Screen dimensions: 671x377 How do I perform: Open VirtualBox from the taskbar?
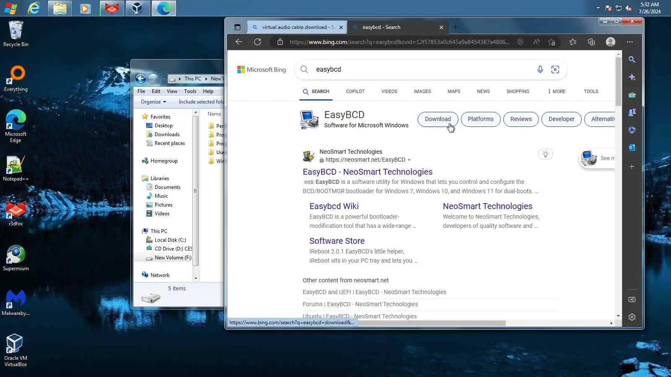137,8
